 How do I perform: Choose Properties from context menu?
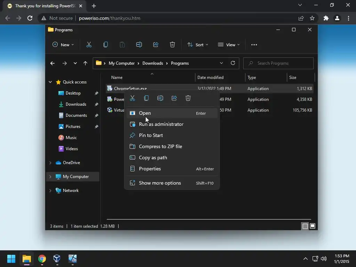pos(172,169)
